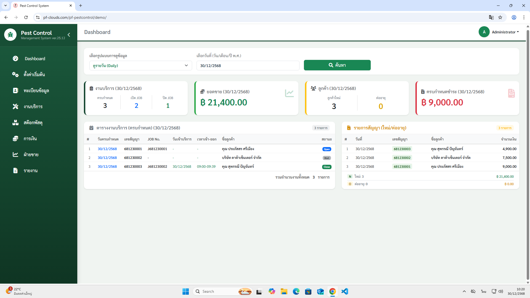
Task: Open Visual Studio Code from taskbar
Action: [x=344, y=291]
